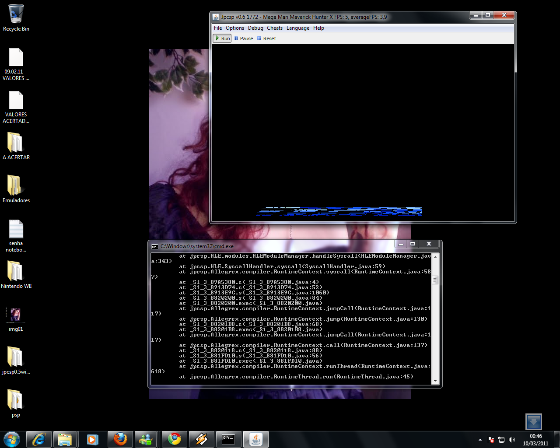Open the clock showing 00:46
Screen dimensions: 560x448
[x=535, y=440]
